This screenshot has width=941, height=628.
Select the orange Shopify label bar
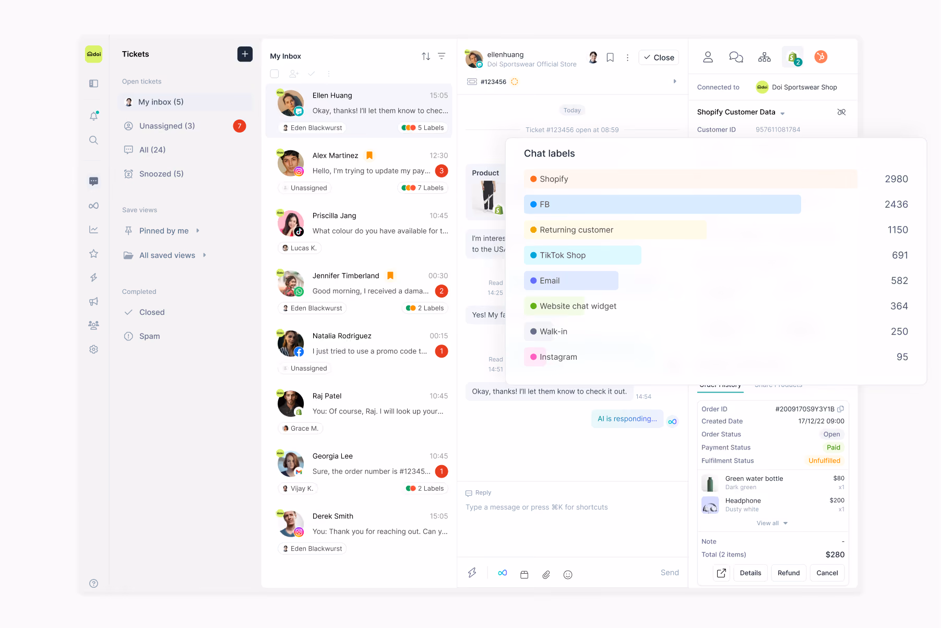690,179
